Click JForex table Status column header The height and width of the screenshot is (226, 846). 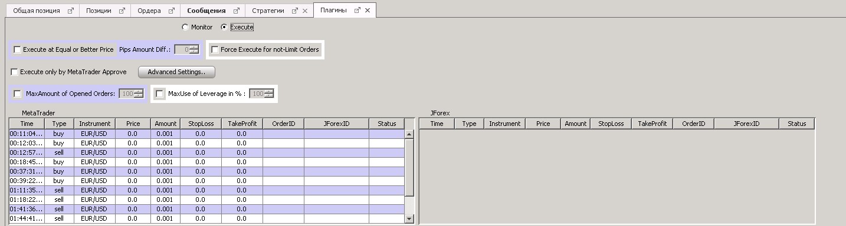pos(796,124)
